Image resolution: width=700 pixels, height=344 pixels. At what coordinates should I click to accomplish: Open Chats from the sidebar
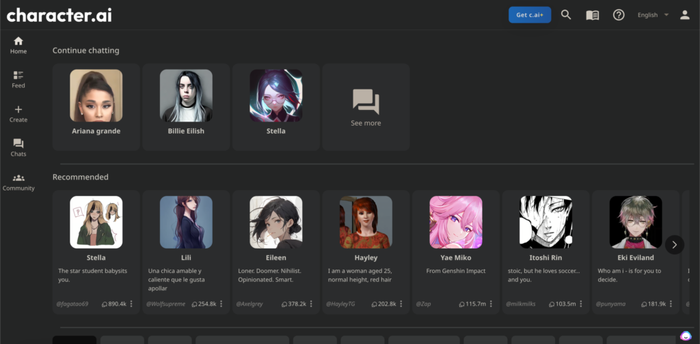[18, 147]
